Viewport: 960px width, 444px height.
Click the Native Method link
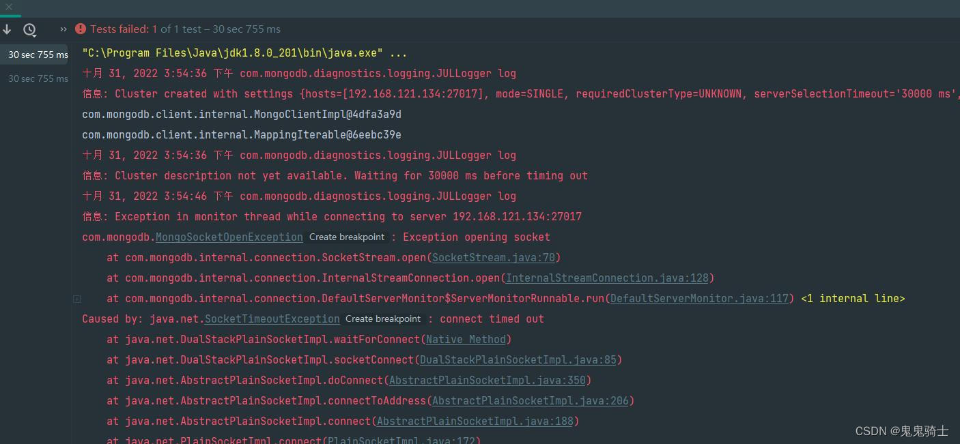tap(466, 340)
